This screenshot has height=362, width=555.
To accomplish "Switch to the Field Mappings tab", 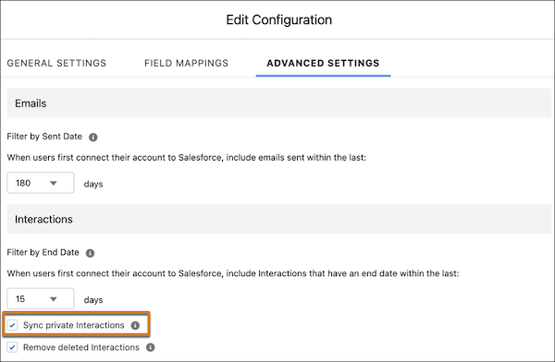I will 186,64.
